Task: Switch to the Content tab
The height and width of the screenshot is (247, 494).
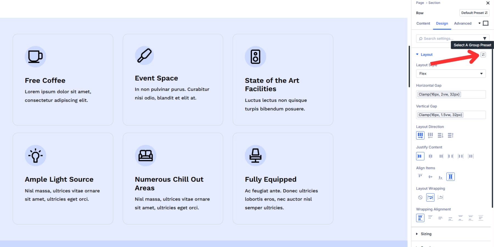Action: pos(423,23)
